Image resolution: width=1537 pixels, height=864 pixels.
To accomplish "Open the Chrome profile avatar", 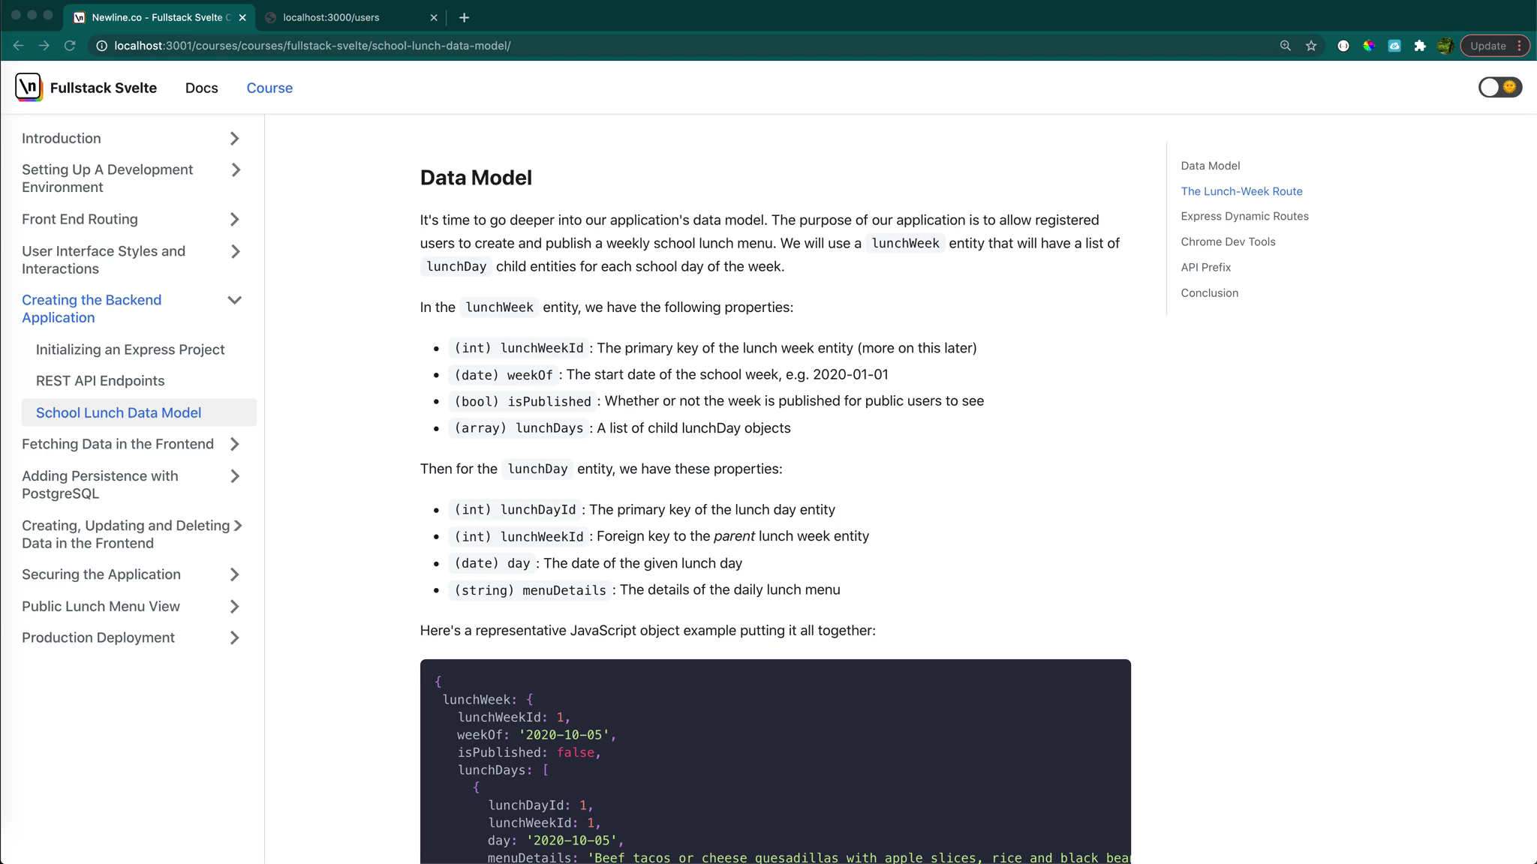I will click(1445, 46).
